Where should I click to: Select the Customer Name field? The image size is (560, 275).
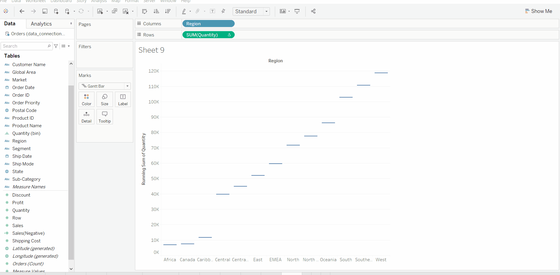(29, 65)
